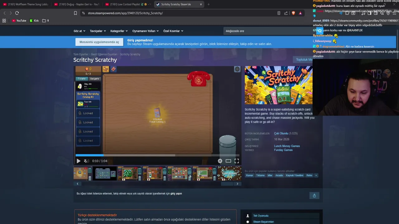Select the Retro tag
This screenshot has height=224, width=399.
click(x=309, y=175)
